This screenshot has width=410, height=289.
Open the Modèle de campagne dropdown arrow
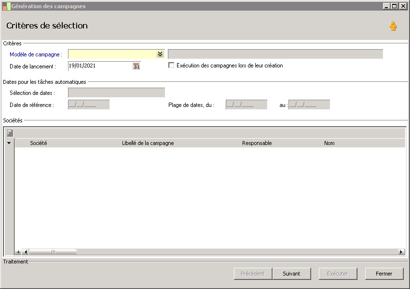160,54
